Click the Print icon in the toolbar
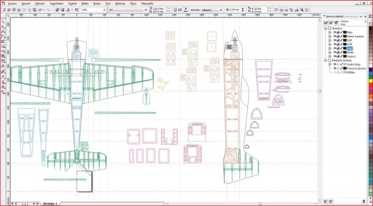373x206 pixels. (20, 9)
